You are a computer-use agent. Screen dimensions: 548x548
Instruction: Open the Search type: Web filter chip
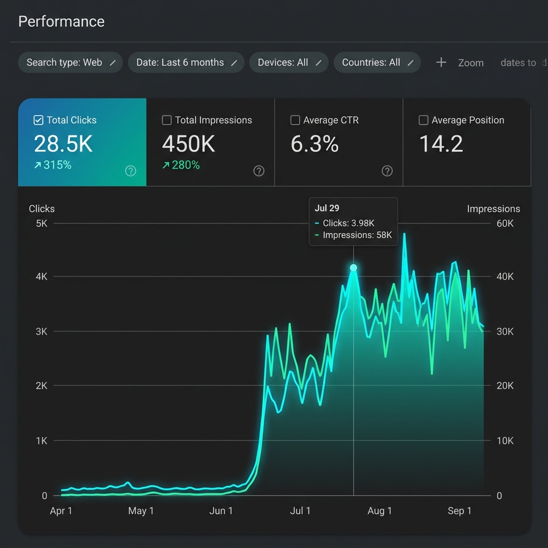coord(70,63)
